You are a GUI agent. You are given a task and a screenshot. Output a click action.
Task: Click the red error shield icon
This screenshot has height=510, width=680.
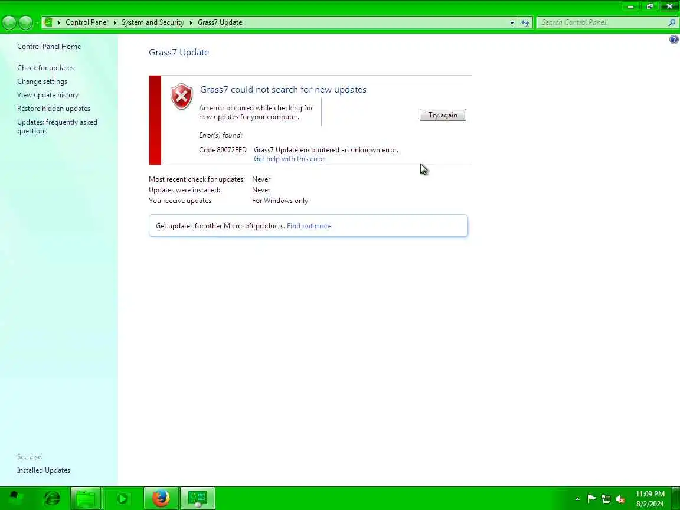(182, 96)
